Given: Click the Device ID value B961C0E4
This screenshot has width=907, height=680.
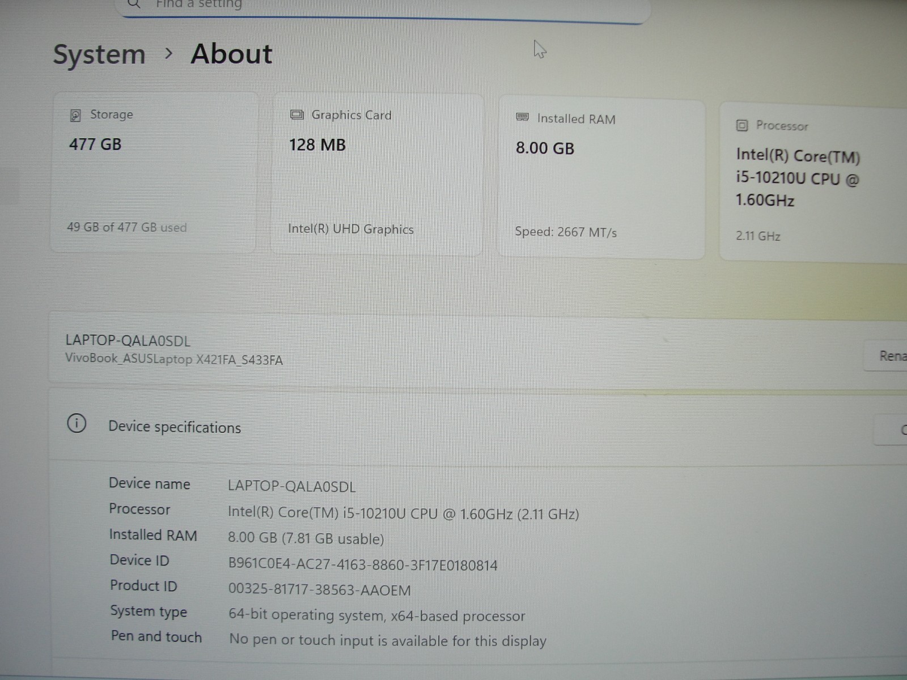Looking at the screenshot, I should pos(363,565).
